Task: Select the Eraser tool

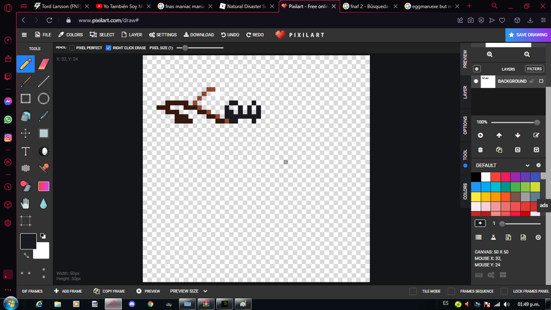Action: (x=43, y=64)
